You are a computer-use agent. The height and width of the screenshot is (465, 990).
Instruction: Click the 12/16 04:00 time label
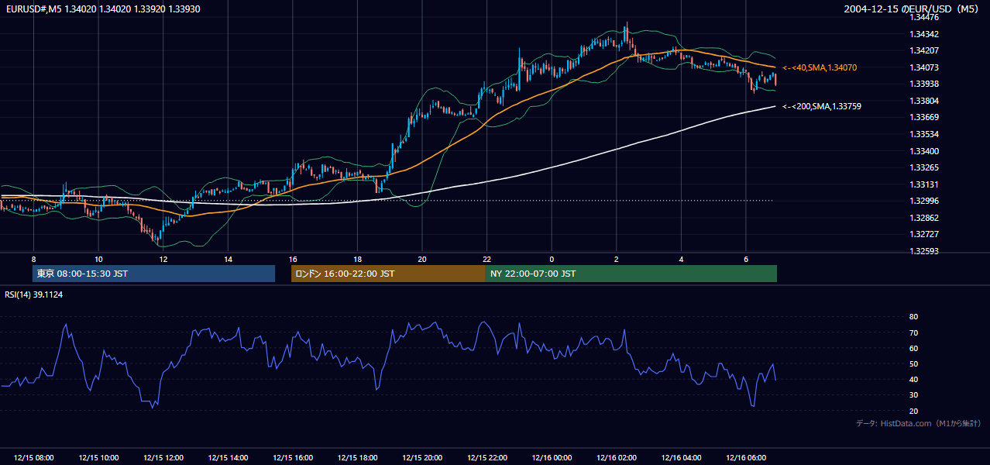[681, 458]
